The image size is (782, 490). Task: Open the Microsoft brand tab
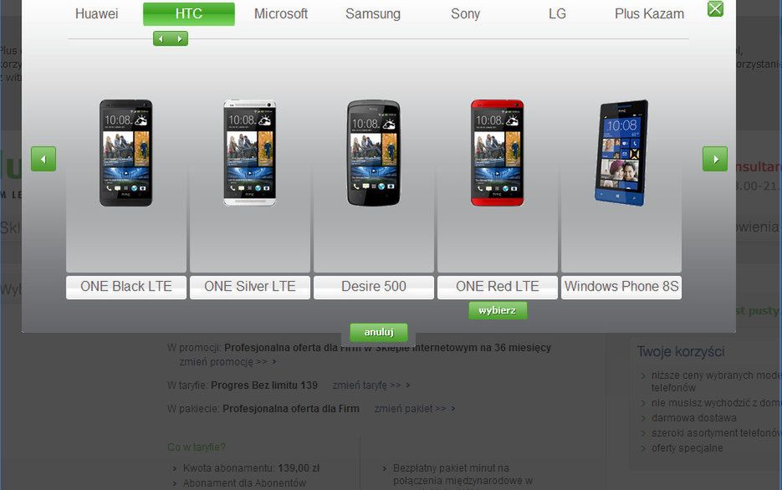(281, 13)
